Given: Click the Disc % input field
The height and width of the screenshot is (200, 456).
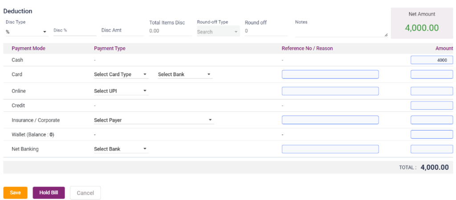Looking at the screenshot, I should (74, 31).
